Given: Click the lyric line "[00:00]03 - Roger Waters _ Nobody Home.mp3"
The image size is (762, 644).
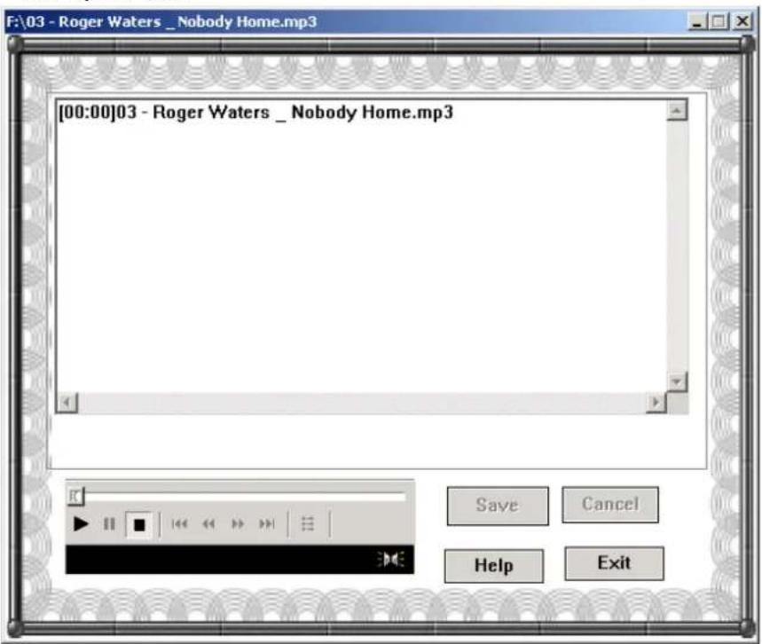Looking at the screenshot, I should coord(255,113).
